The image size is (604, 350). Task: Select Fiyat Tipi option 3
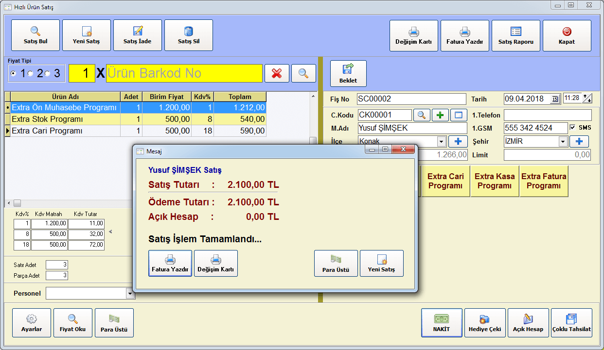coord(47,74)
